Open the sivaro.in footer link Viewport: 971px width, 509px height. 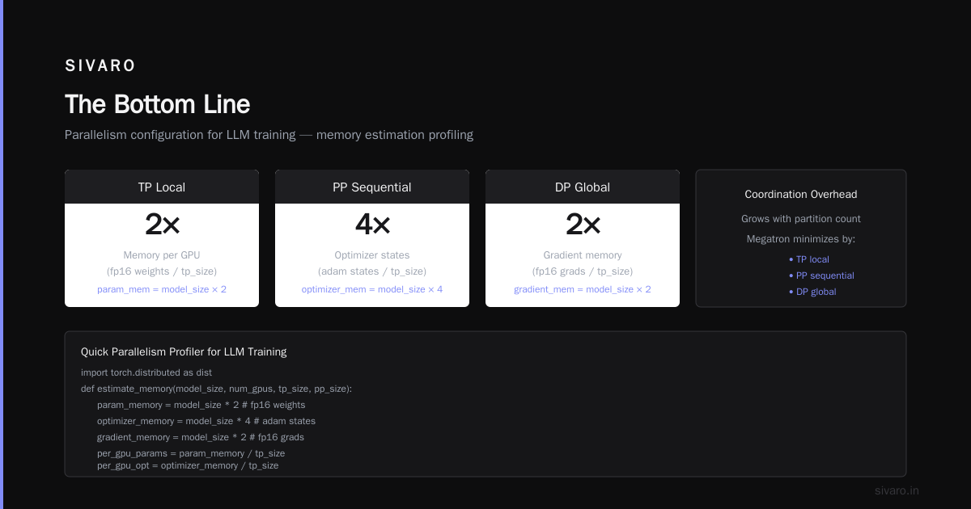(x=897, y=490)
